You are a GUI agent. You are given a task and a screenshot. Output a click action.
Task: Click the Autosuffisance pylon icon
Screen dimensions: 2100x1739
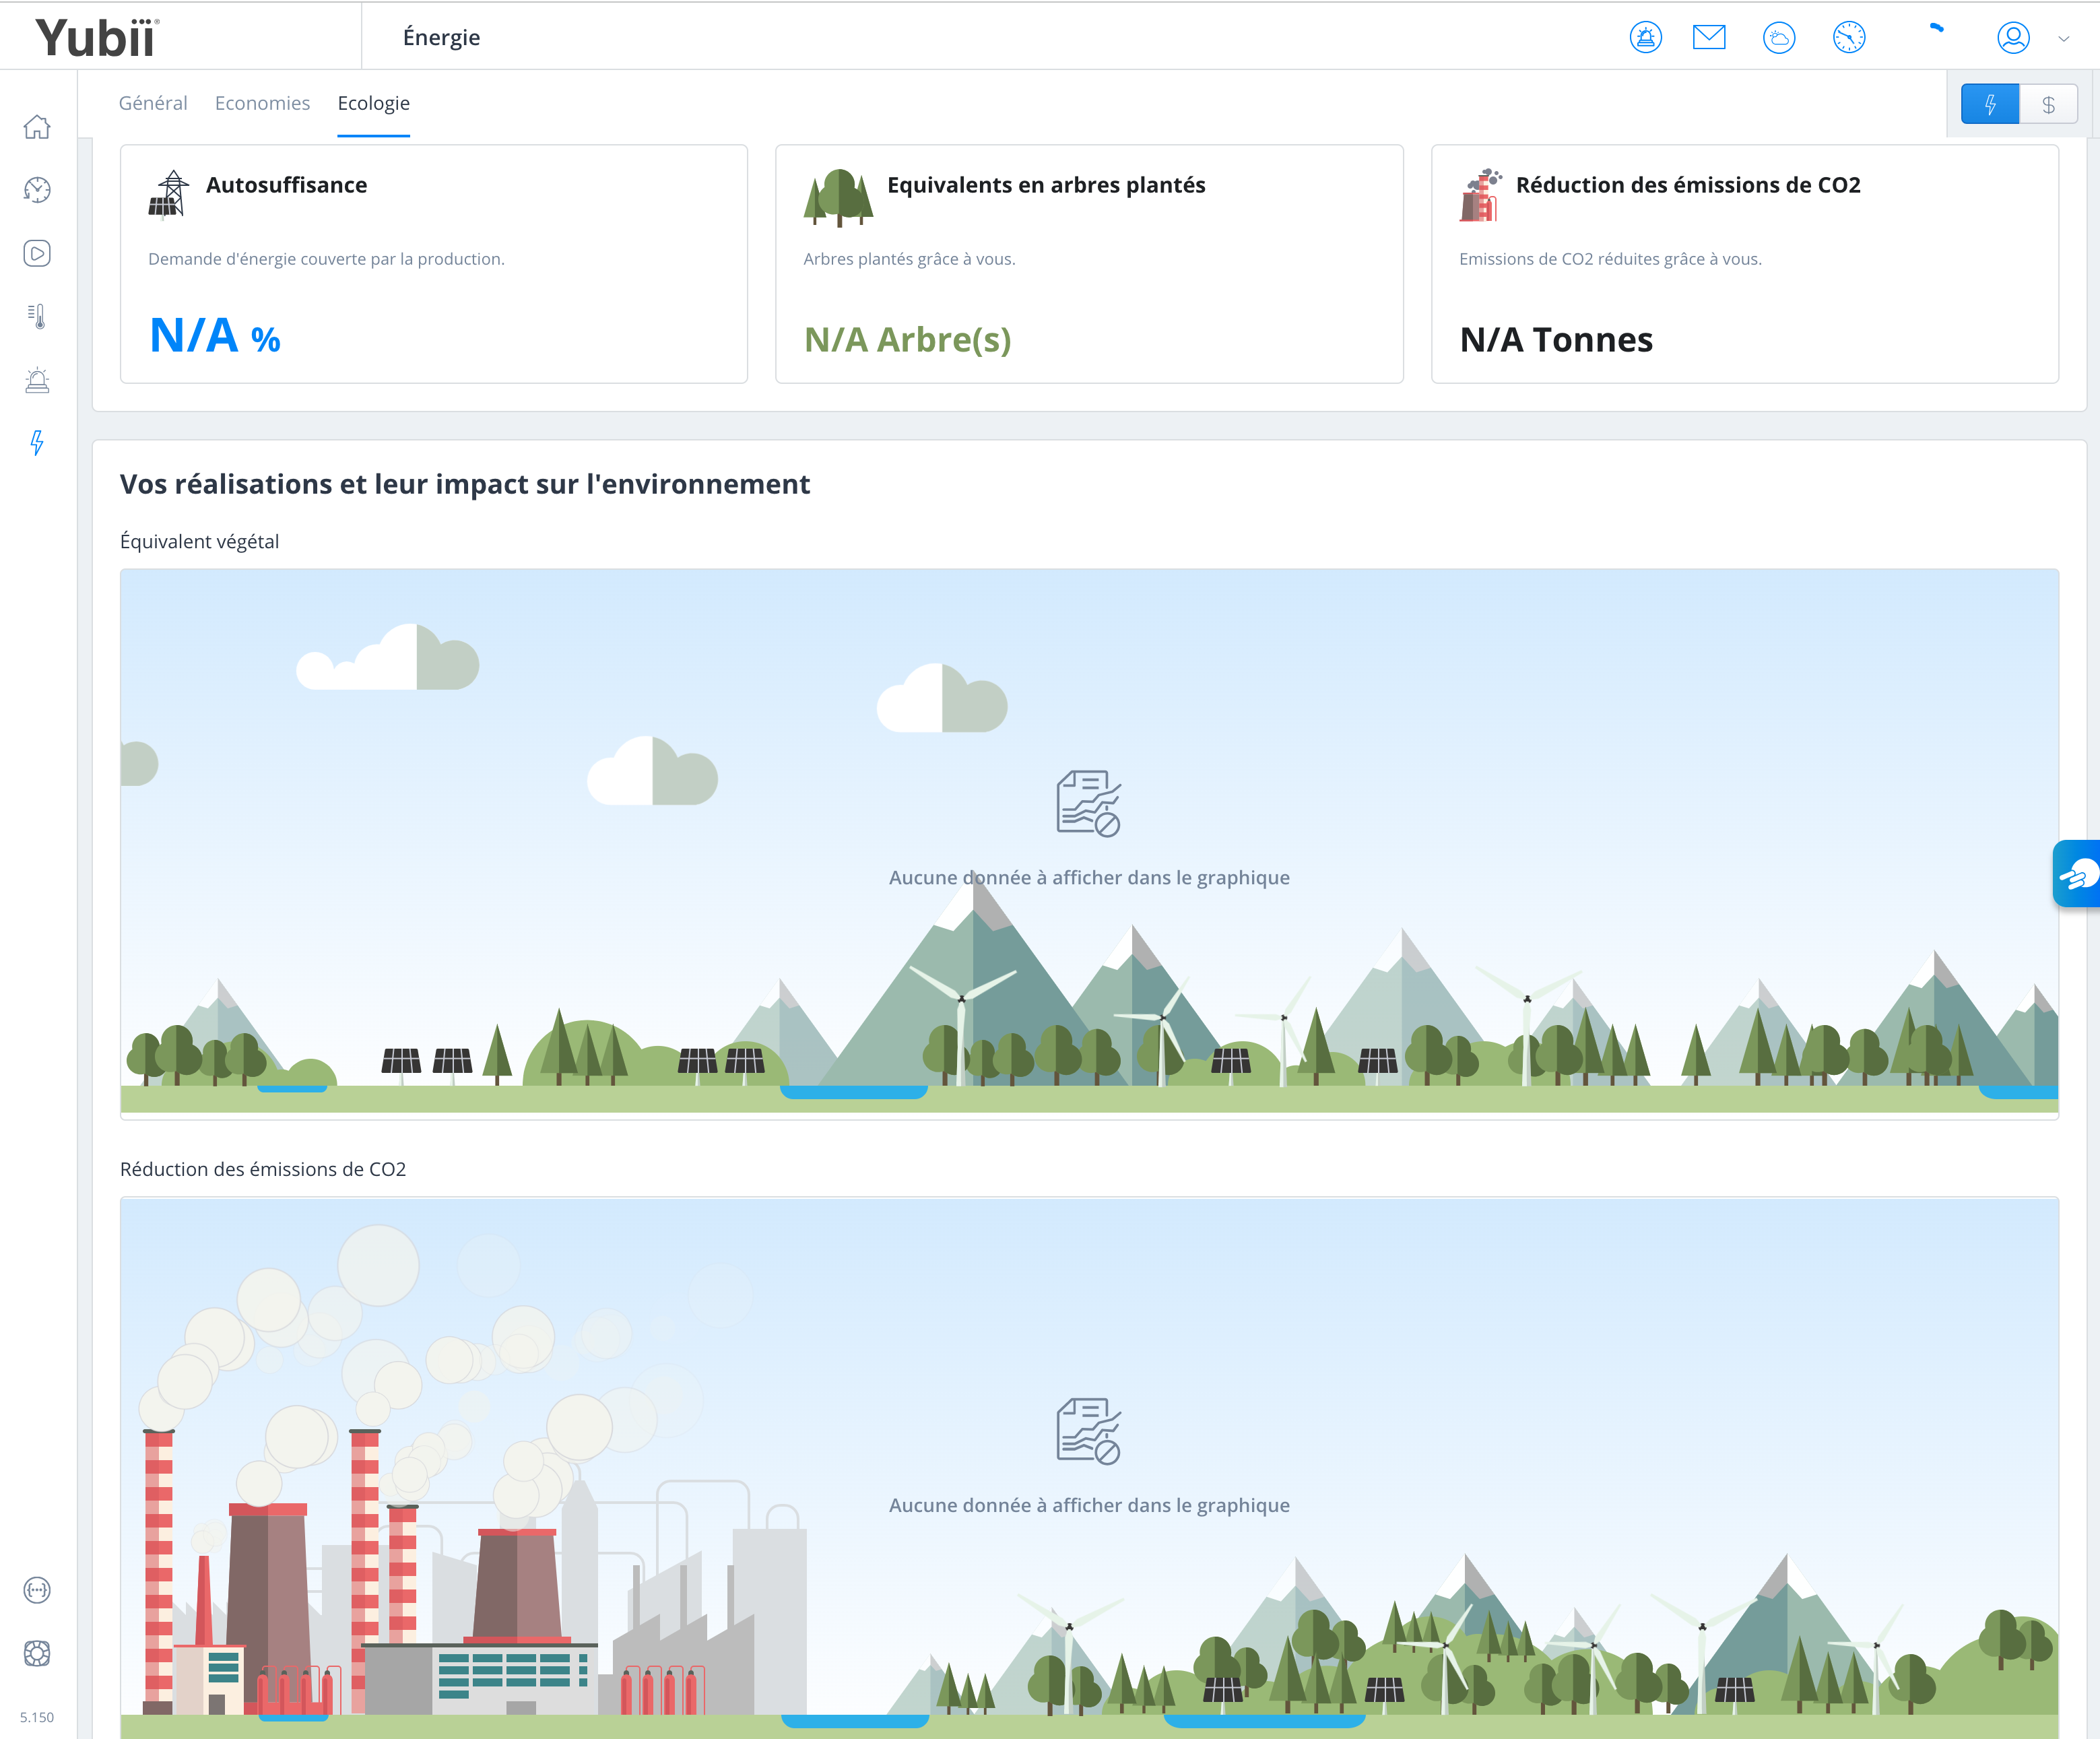click(x=169, y=194)
